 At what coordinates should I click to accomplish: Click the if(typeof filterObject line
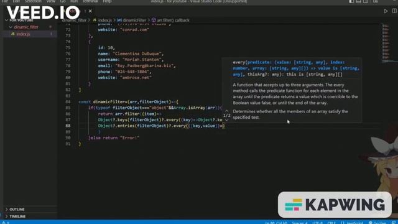(155, 108)
